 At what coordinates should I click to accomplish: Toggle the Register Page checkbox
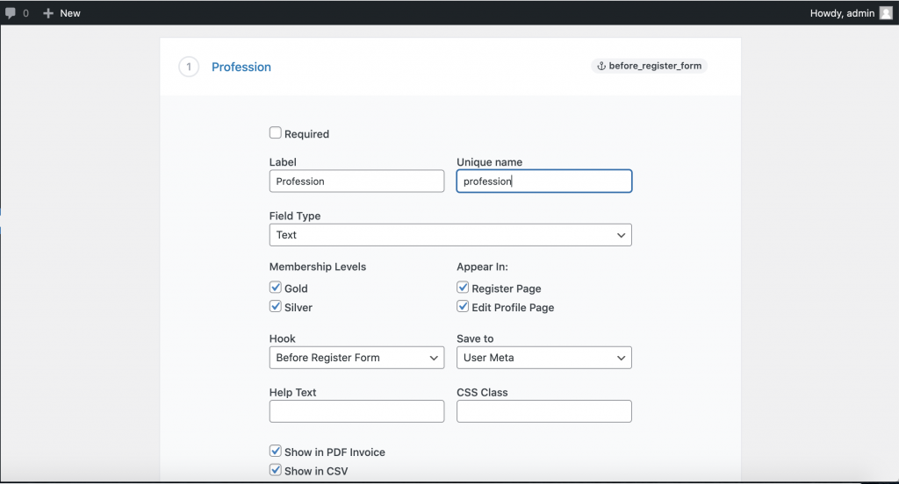click(x=463, y=288)
